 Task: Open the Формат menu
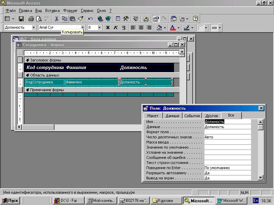(x=70, y=11)
